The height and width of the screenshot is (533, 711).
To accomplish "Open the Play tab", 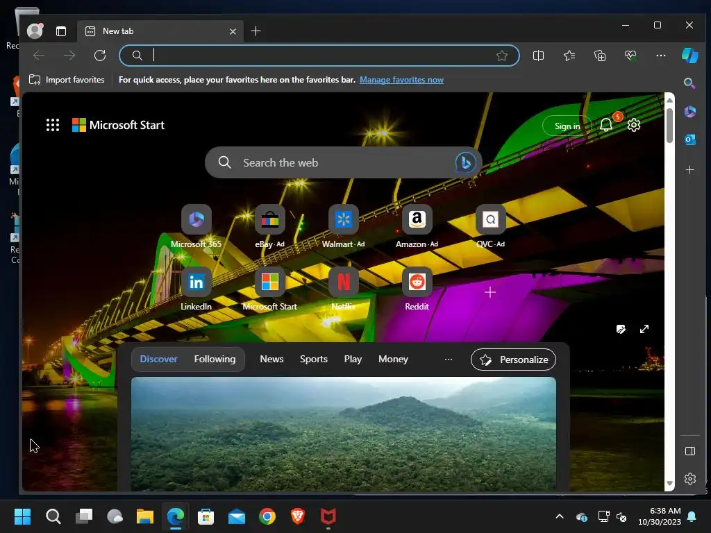I will click(x=353, y=359).
